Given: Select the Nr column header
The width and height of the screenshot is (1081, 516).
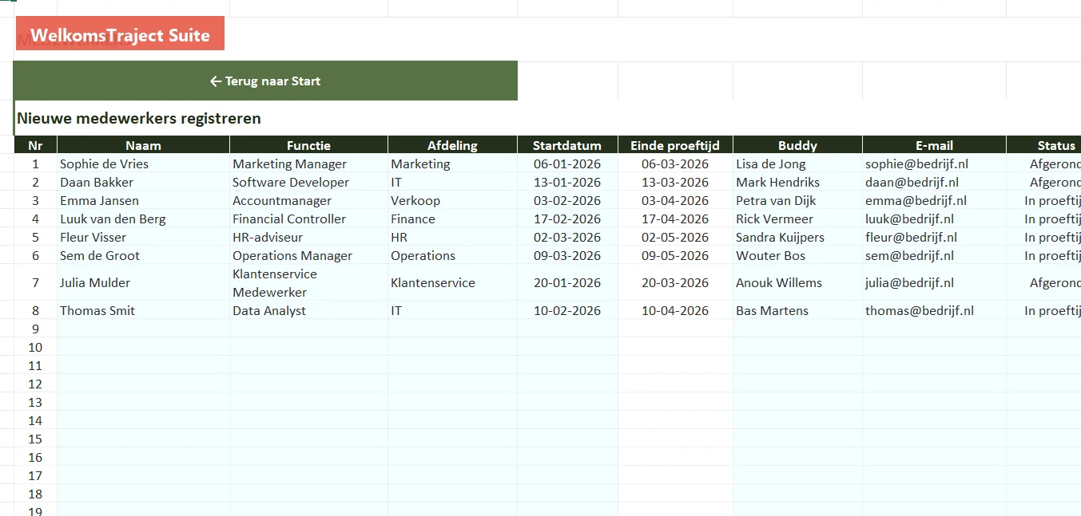Looking at the screenshot, I should [35, 145].
